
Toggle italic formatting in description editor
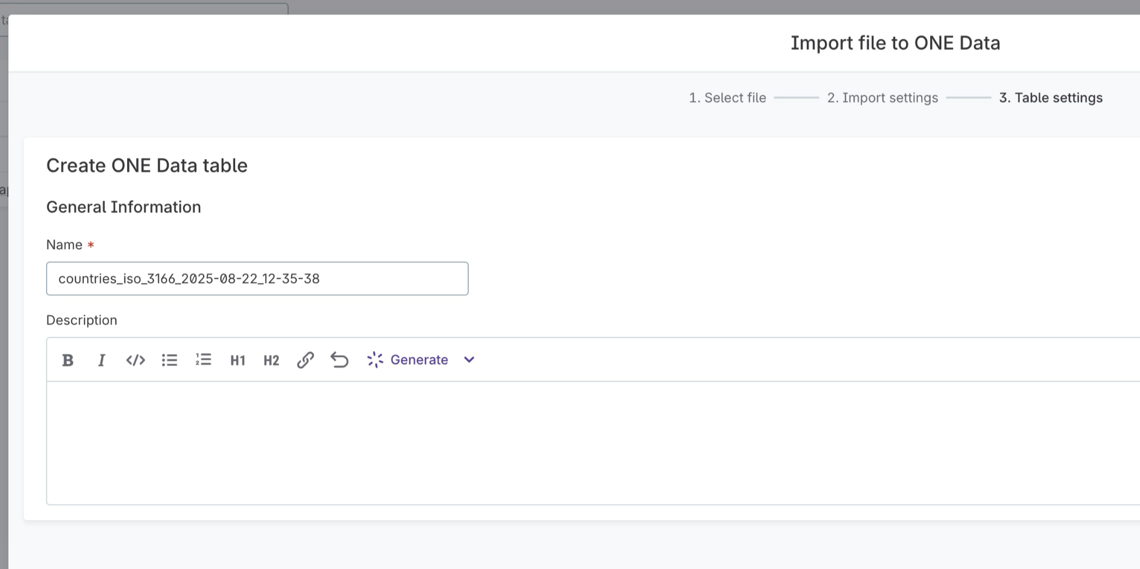coord(101,360)
